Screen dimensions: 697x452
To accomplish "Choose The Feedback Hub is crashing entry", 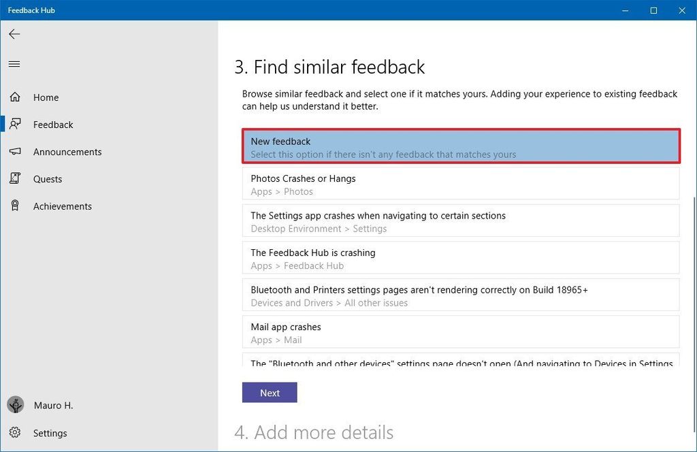I will tap(460, 258).
